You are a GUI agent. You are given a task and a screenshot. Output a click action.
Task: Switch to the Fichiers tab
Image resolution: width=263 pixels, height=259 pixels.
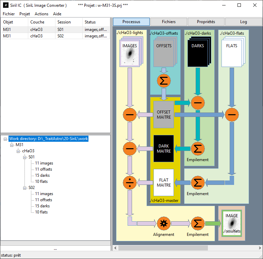(x=168, y=22)
